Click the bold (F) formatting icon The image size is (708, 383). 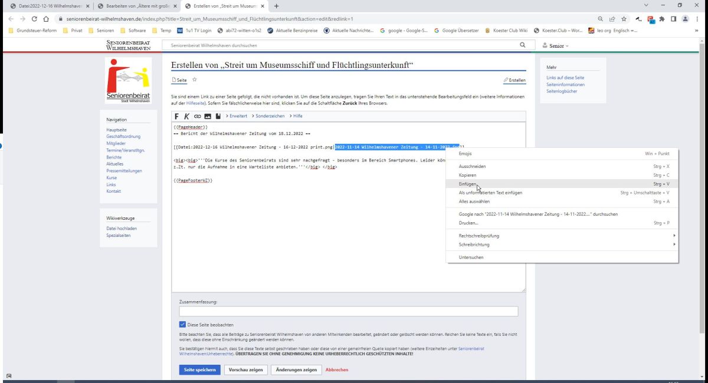[177, 116]
